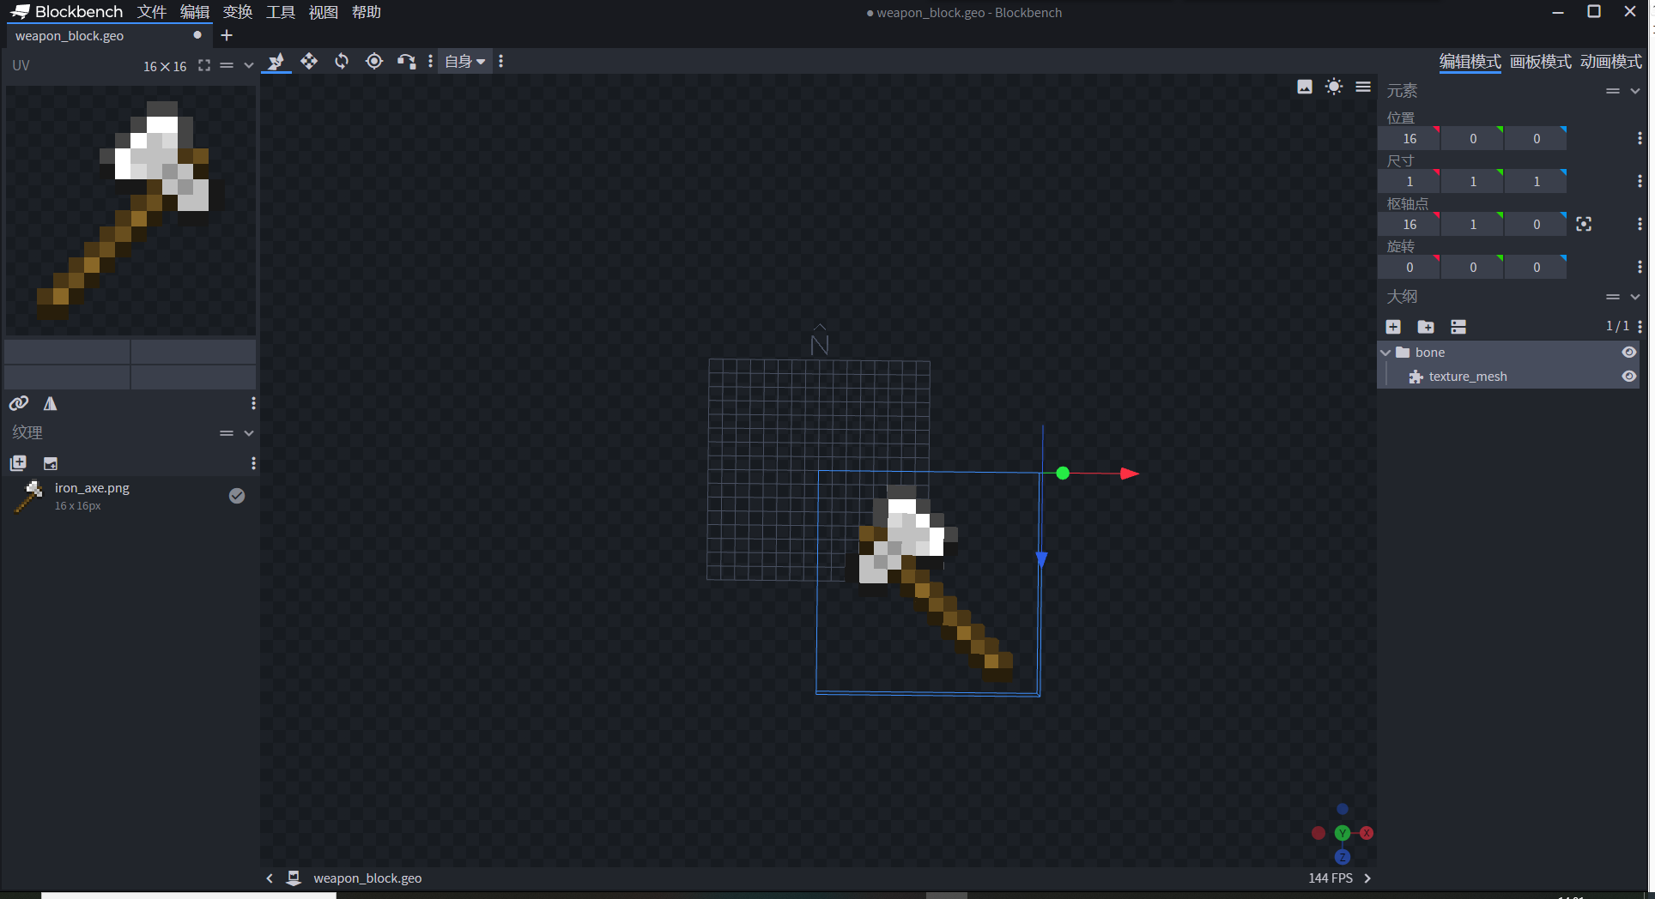Screen dimensions: 1655x899
Task: Toggle viewport shading sun icon
Action: tap(1334, 87)
